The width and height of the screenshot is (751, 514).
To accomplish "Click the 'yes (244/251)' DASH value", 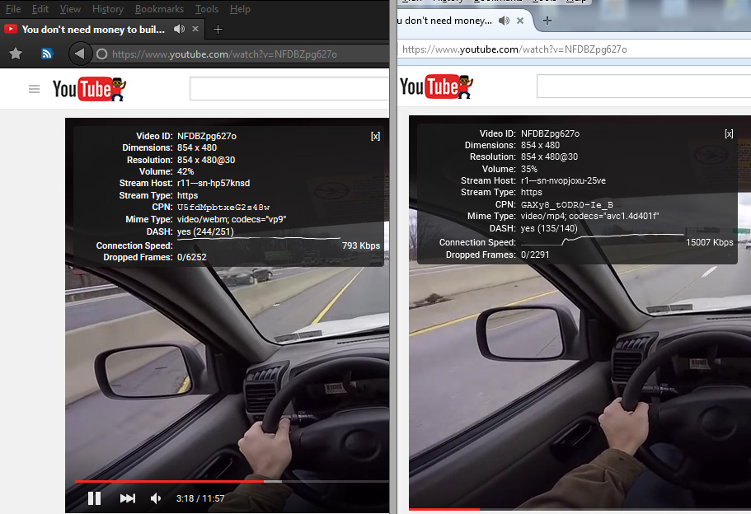I will coord(205,231).
